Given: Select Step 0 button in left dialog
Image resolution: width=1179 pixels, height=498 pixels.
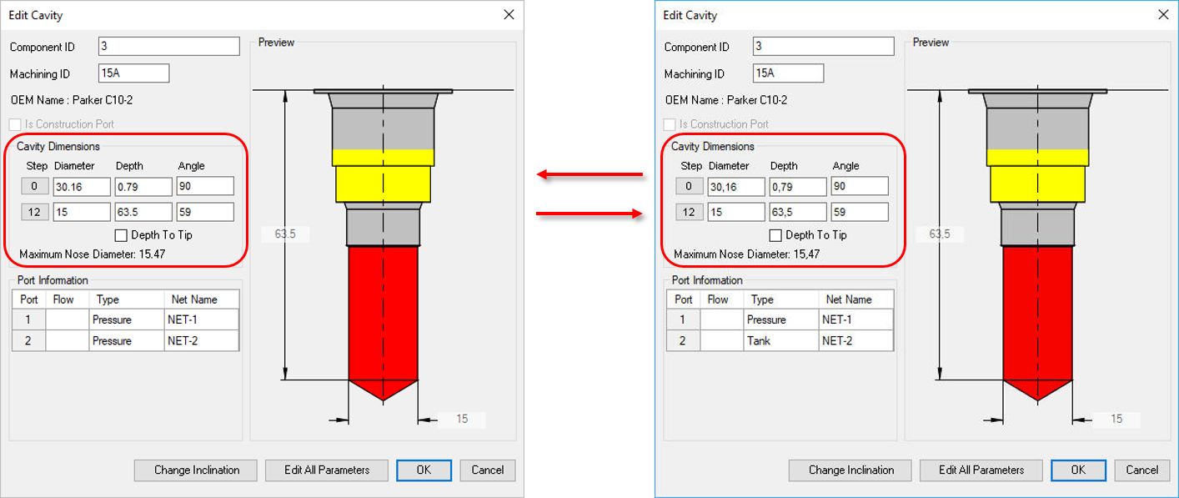Looking at the screenshot, I should [35, 186].
